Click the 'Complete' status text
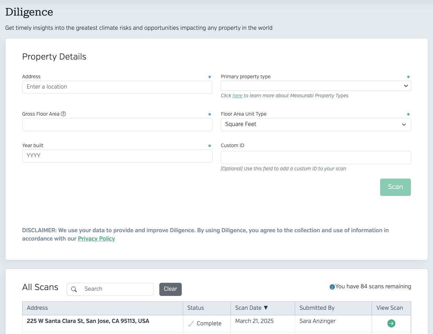The image size is (433, 334). [209, 323]
